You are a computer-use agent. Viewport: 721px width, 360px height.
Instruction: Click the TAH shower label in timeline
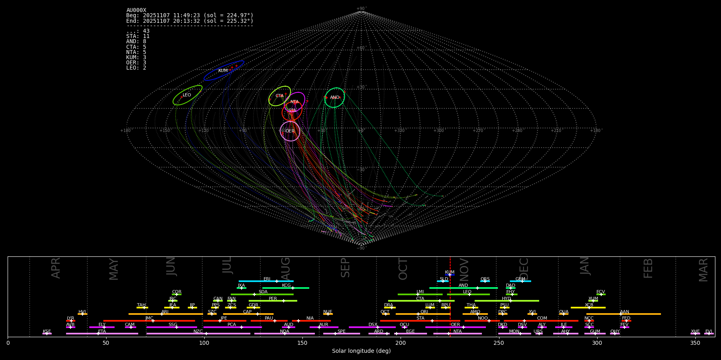tap(141, 305)
